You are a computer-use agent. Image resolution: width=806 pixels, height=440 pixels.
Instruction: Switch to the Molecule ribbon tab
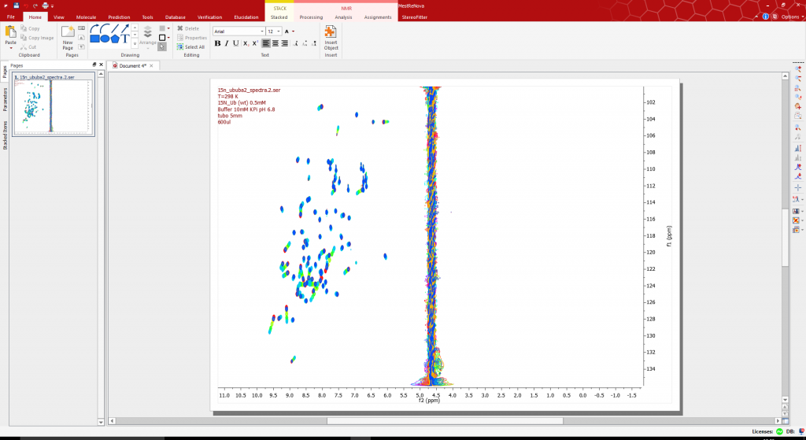[86, 17]
